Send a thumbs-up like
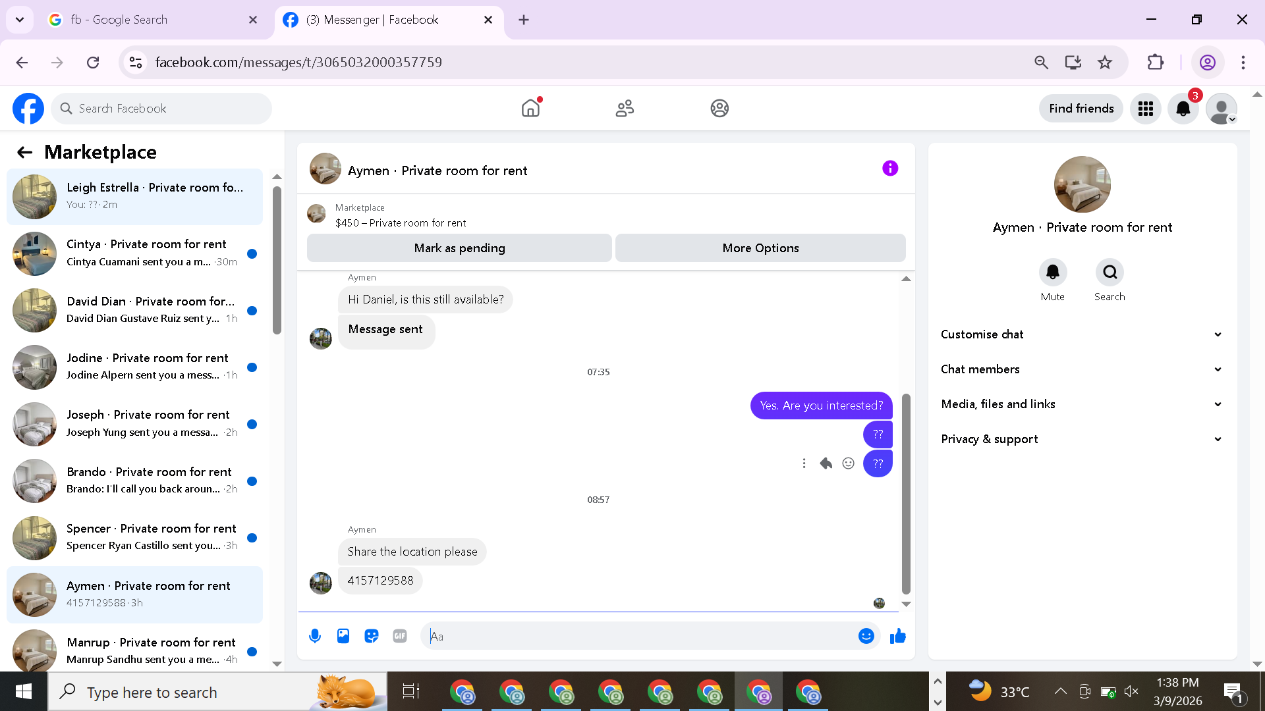1265x711 pixels. tap(897, 636)
